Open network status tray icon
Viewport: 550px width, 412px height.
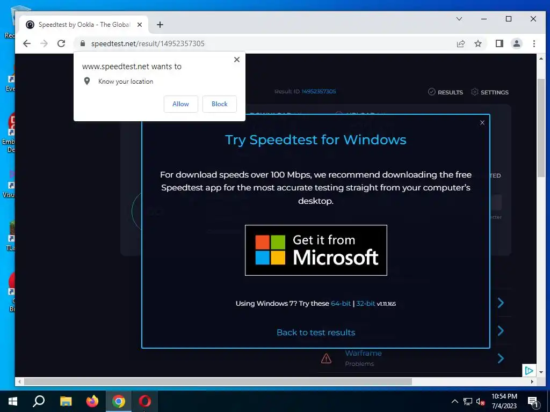coord(468,401)
